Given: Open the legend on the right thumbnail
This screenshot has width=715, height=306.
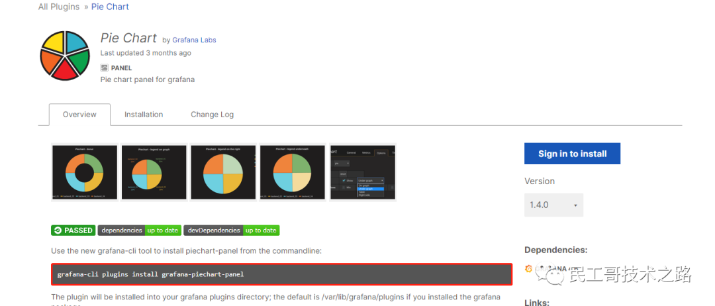Looking at the screenshot, I should point(224,172).
